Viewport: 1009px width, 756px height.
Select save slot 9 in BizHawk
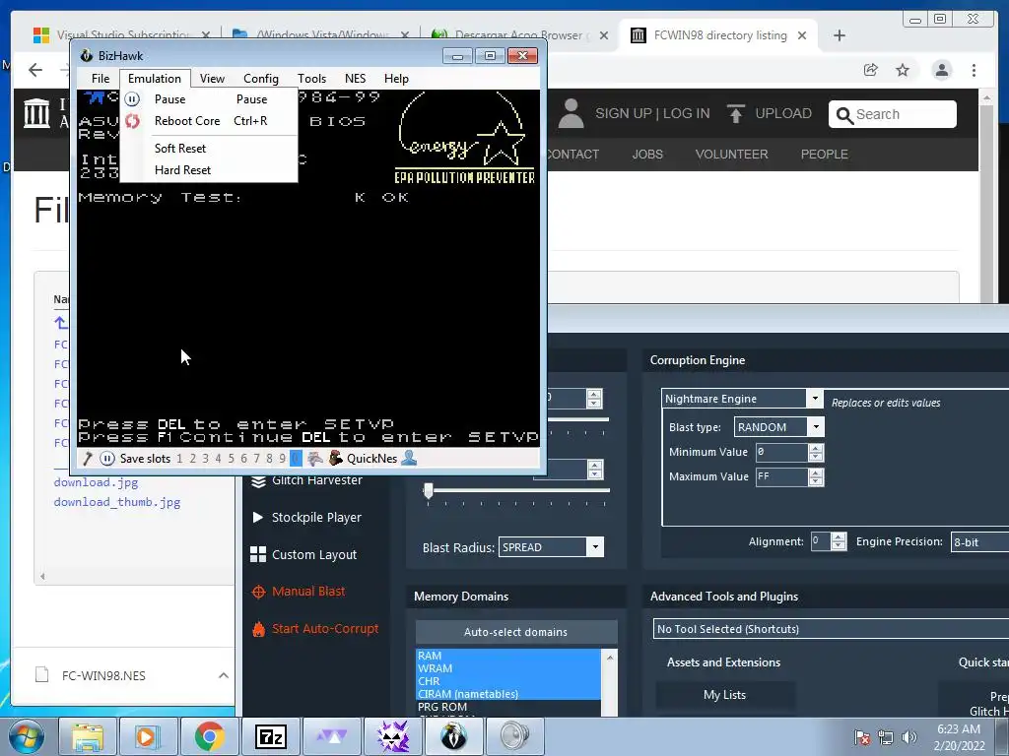coord(283,459)
